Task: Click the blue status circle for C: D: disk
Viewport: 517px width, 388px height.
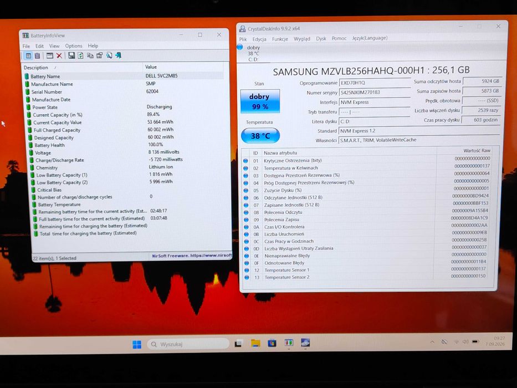Action: point(240,47)
